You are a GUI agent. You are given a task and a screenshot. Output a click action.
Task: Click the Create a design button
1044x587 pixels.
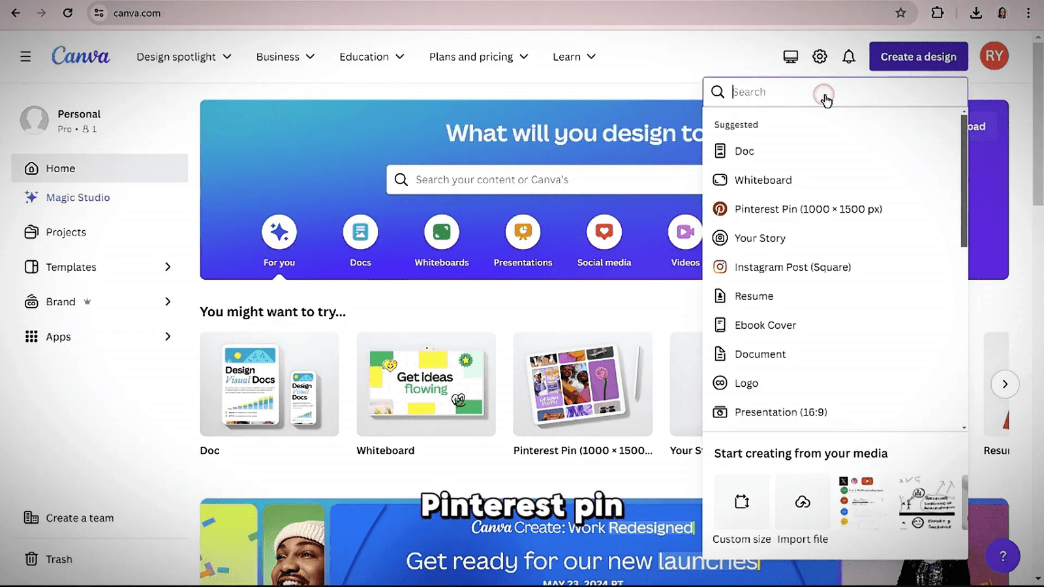[x=918, y=57]
